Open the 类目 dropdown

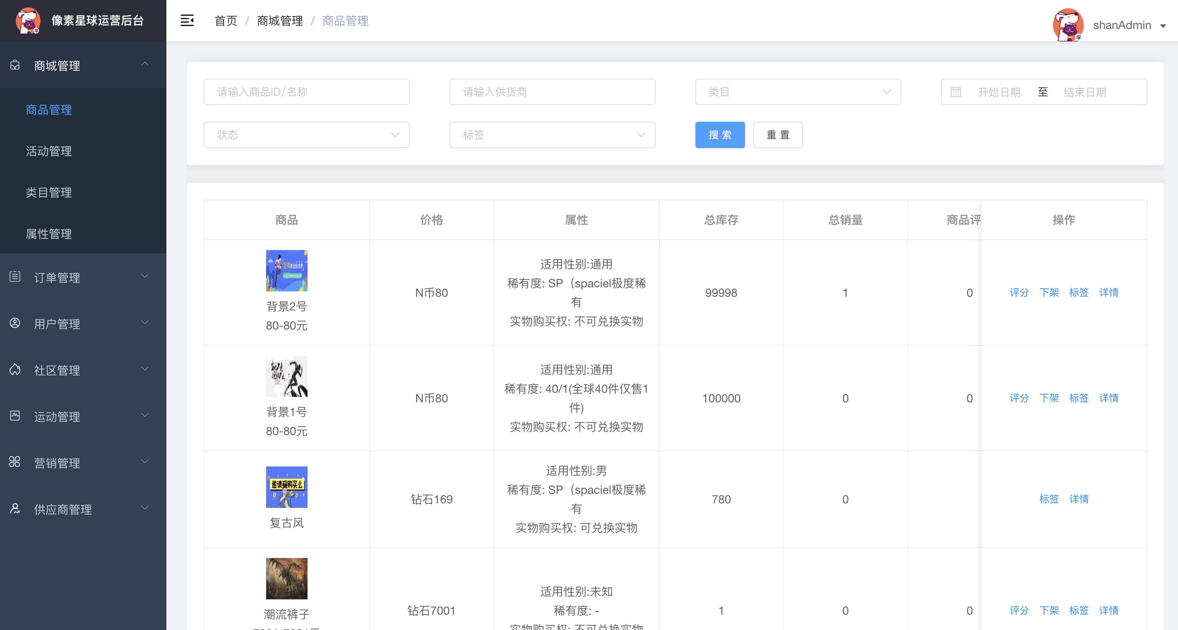[x=798, y=92]
